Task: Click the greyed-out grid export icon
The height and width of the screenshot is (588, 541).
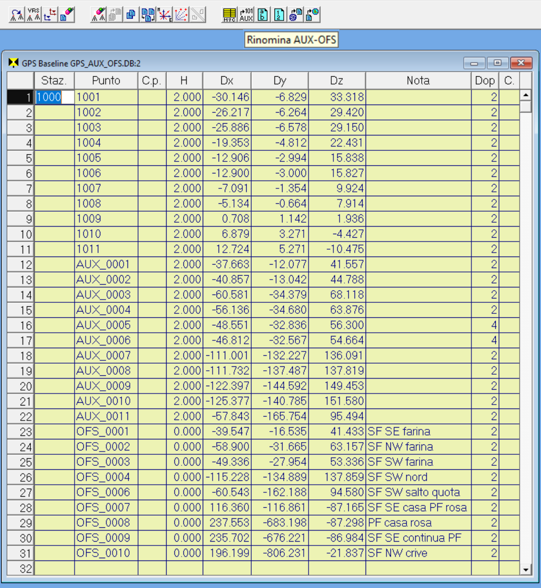Action: tap(115, 14)
